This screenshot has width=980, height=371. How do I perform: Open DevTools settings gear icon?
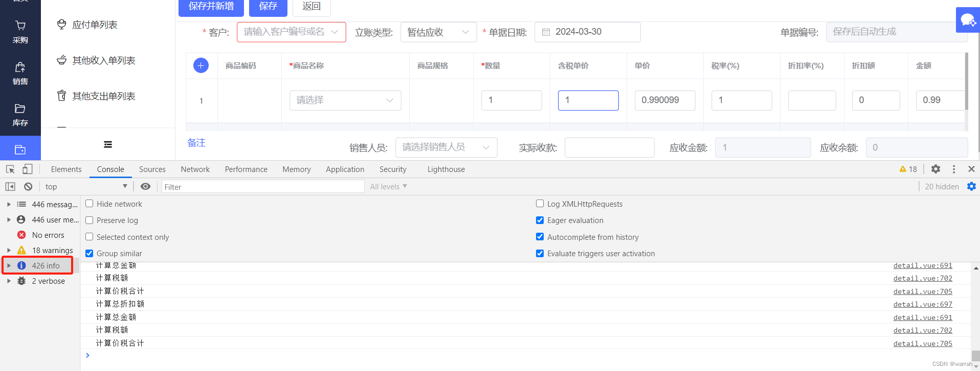tap(936, 169)
